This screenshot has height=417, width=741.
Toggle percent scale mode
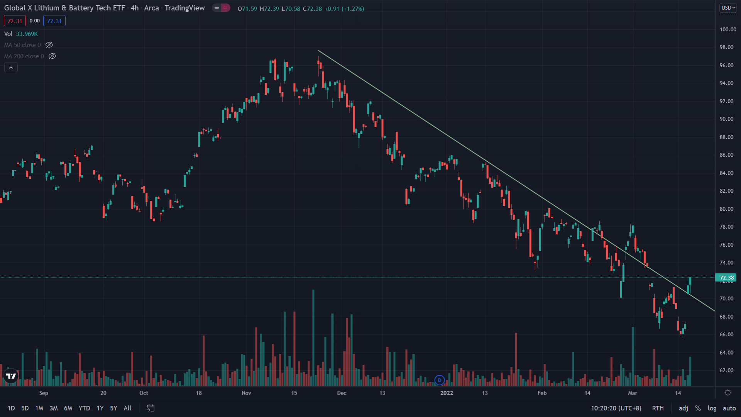point(698,408)
